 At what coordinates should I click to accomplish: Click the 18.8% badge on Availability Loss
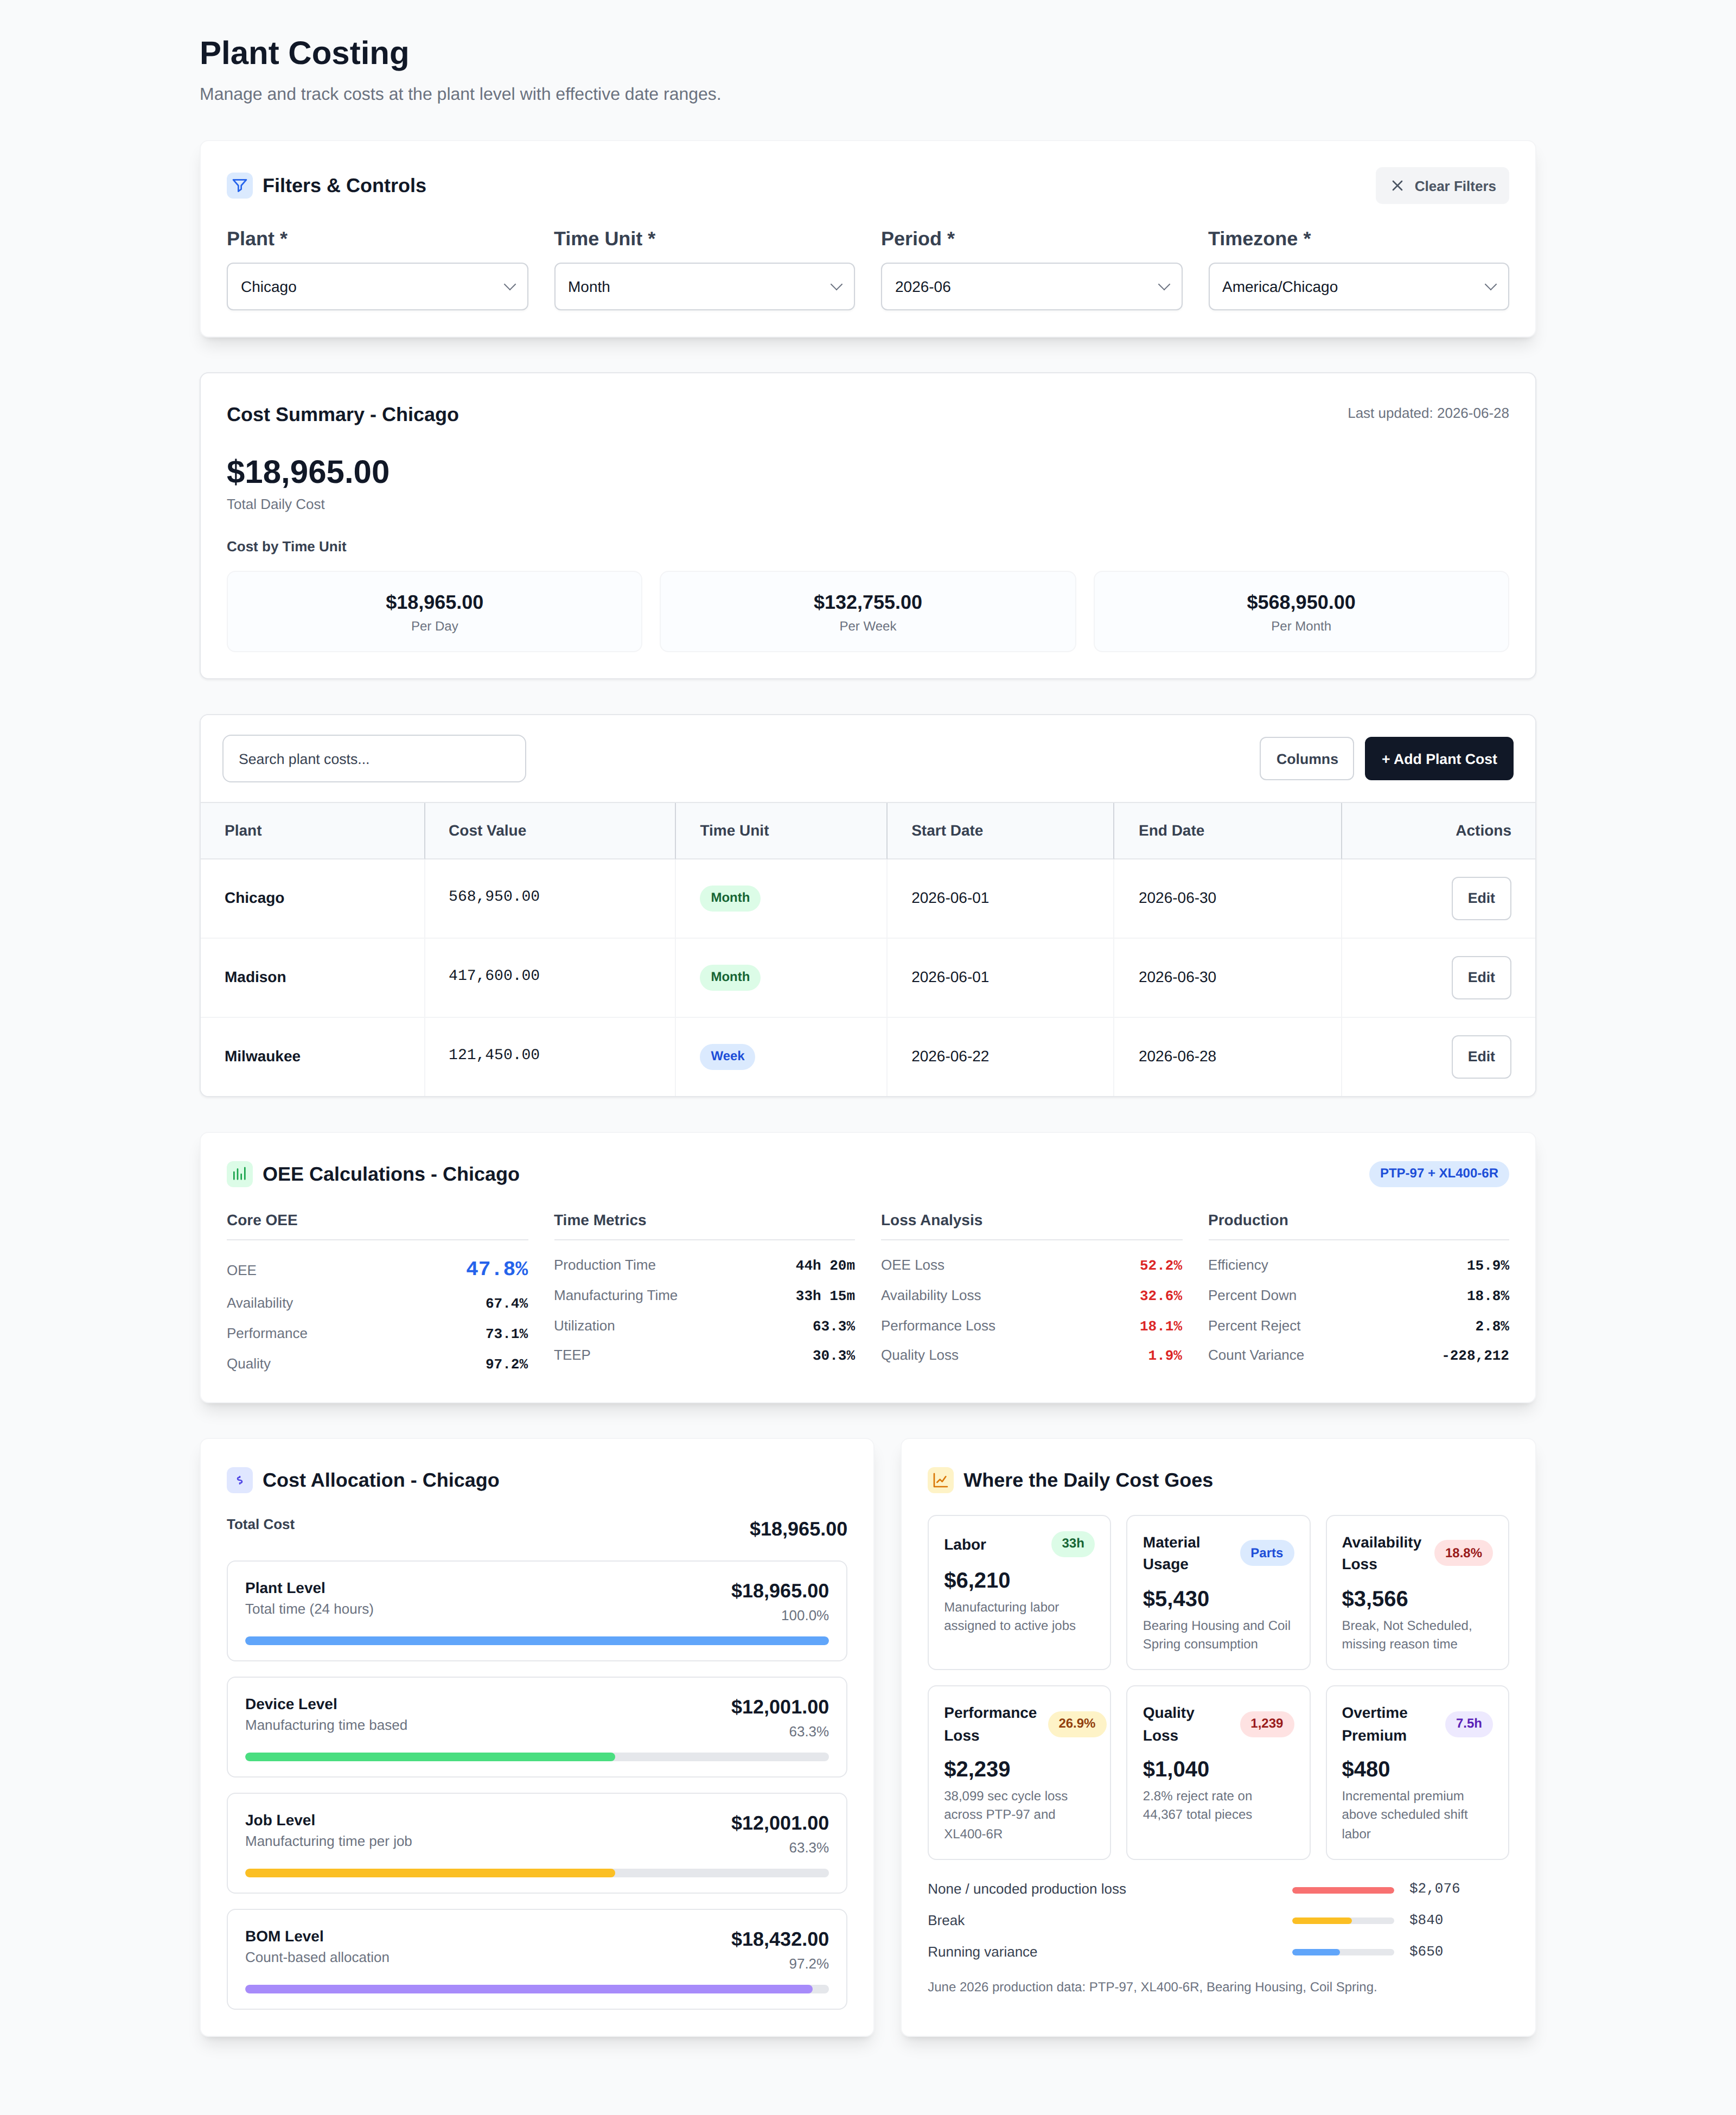pyautogui.click(x=1463, y=1553)
